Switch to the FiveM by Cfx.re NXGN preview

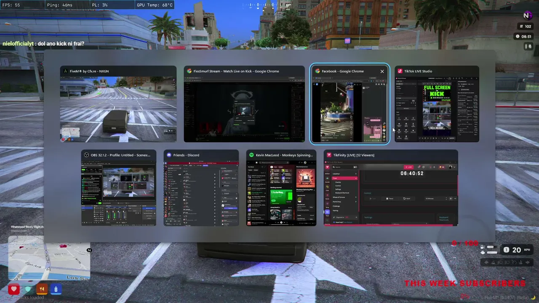tap(118, 104)
